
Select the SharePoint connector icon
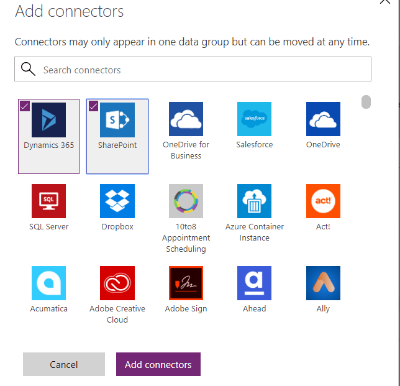[117, 120]
